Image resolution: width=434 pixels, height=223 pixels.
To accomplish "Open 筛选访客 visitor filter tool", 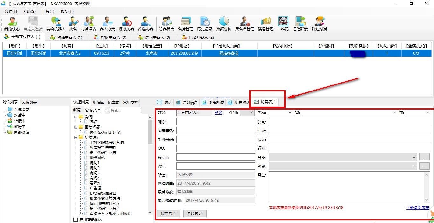I will click(x=146, y=24).
